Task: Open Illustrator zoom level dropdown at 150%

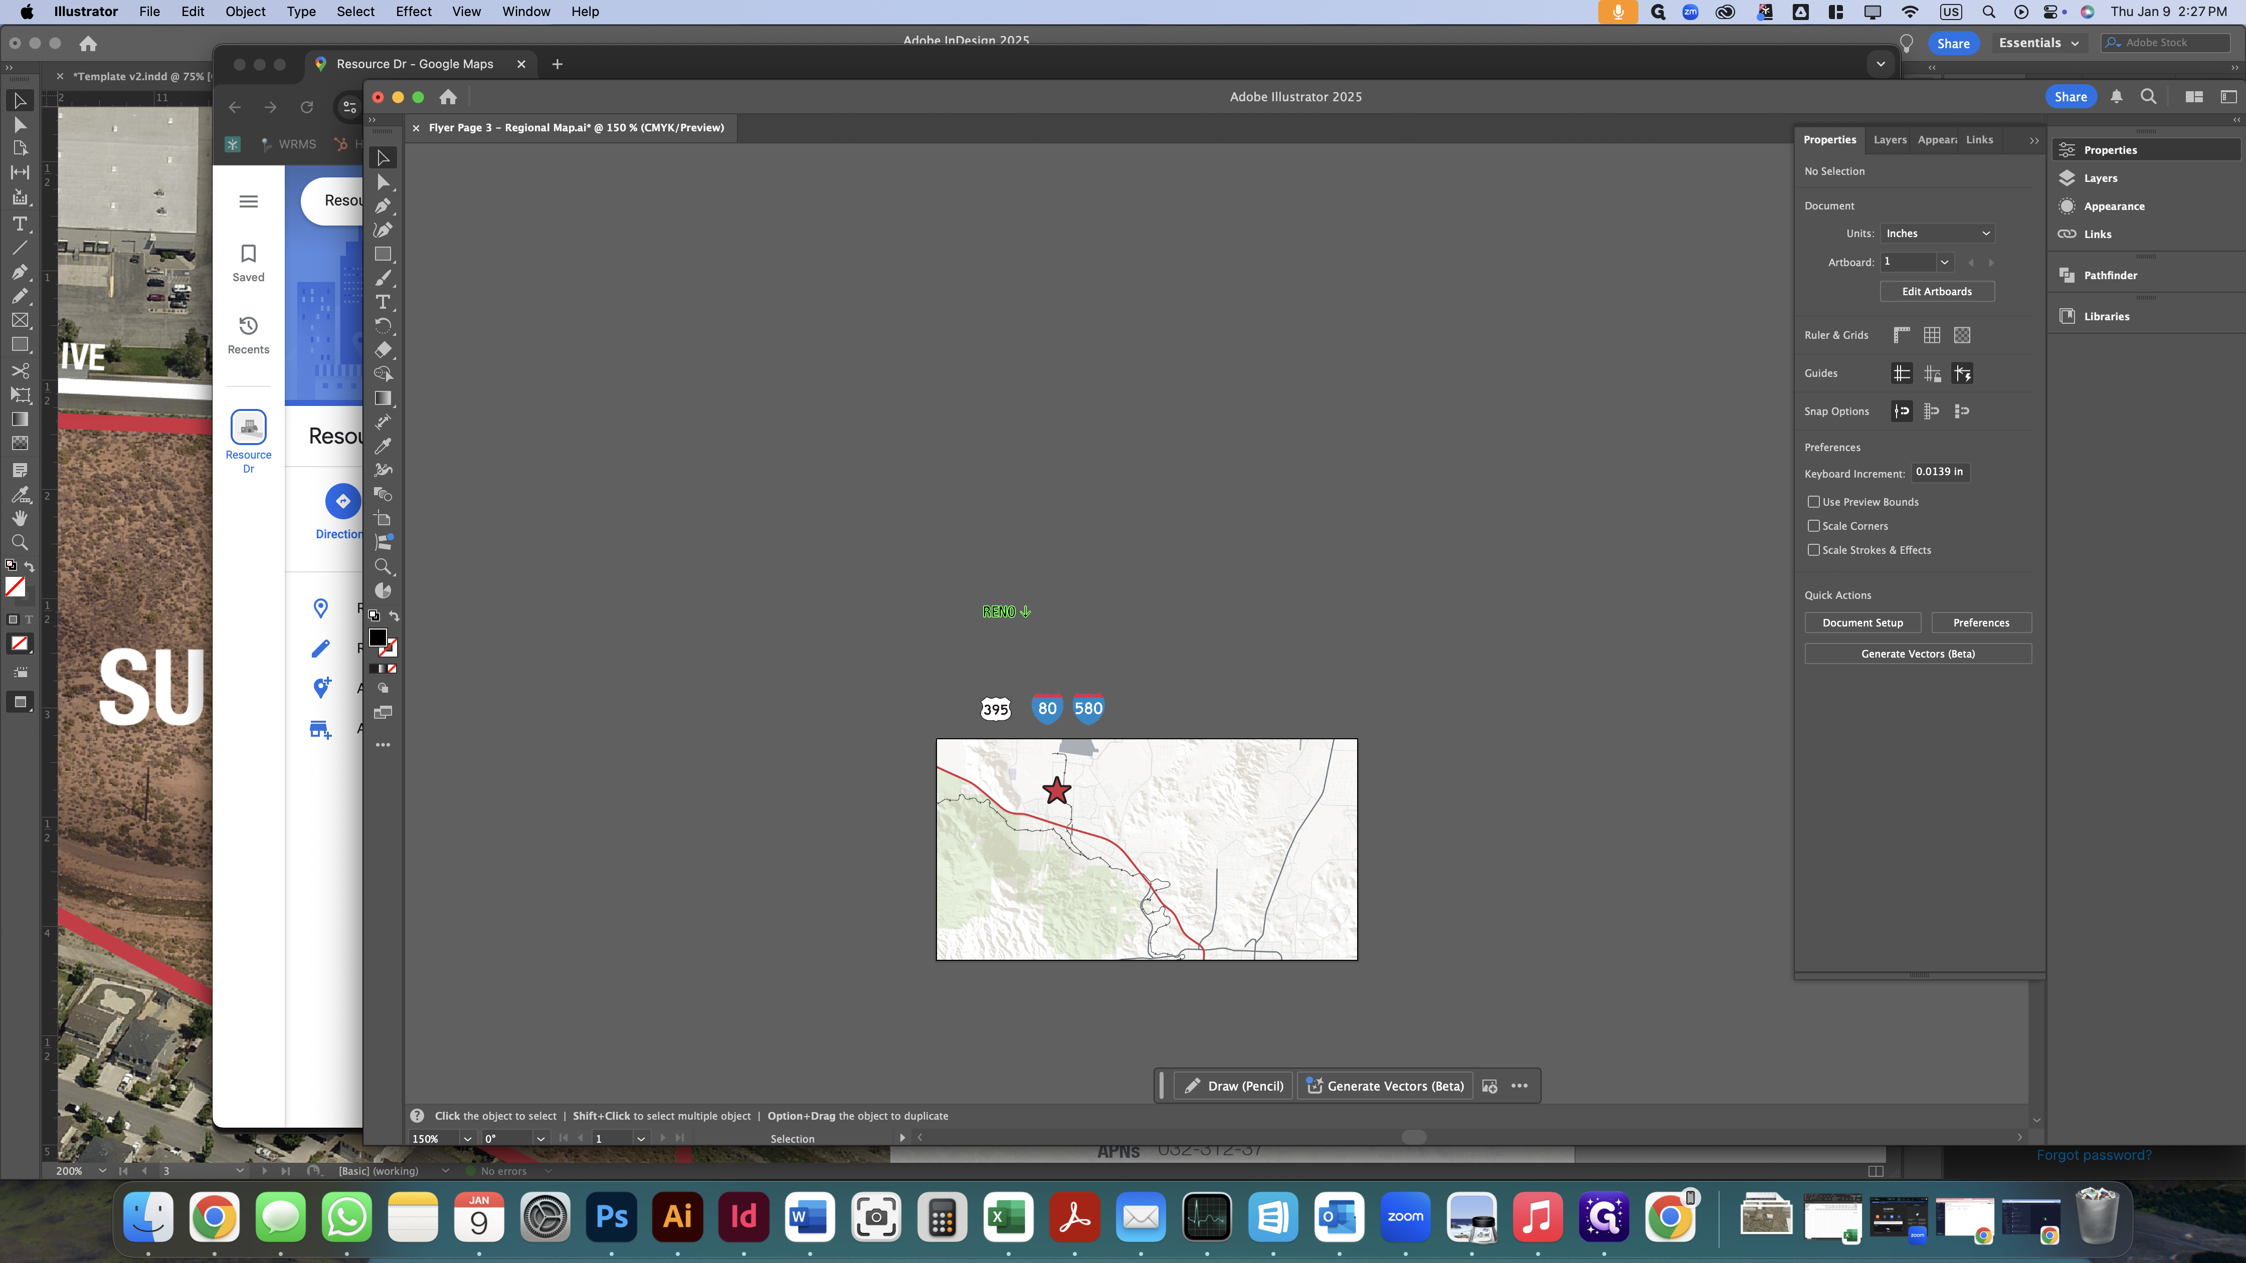Action: pos(467,1138)
